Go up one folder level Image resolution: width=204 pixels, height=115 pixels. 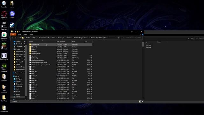(x=20, y=38)
